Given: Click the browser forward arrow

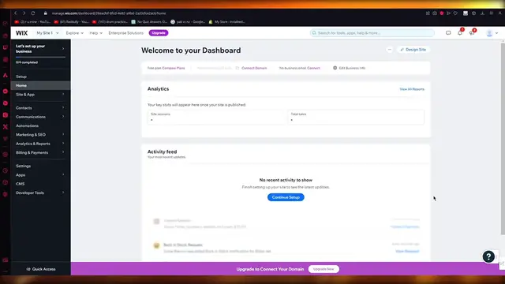Looking at the screenshot, I should point(24,13).
